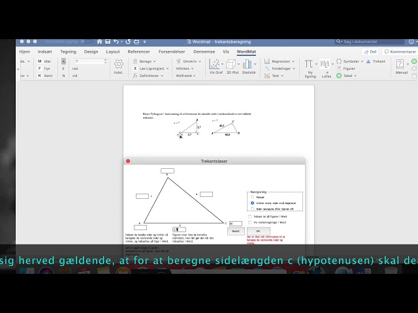Click the angle A input field

(x=140, y=228)
